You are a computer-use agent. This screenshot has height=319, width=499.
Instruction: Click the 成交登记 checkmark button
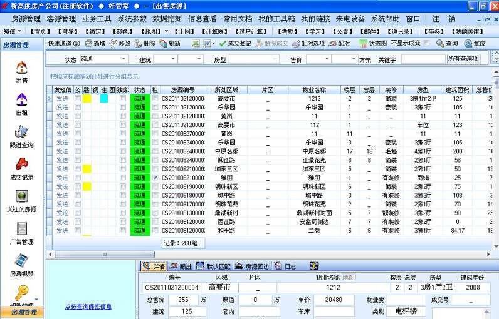235,43
